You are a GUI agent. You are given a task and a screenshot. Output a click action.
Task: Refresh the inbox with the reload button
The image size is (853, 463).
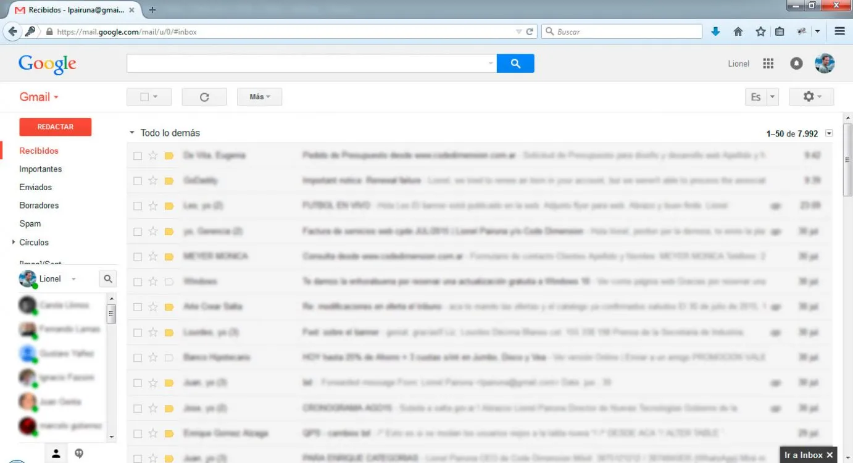click(x=204, y=97)
